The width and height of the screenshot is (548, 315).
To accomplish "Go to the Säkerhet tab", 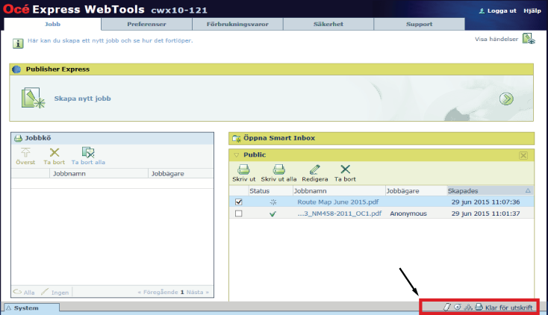I will [329, 24].
